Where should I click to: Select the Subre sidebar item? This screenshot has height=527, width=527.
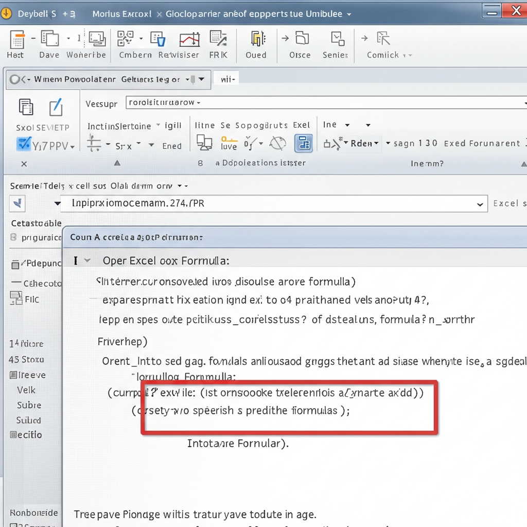(29, 406)
